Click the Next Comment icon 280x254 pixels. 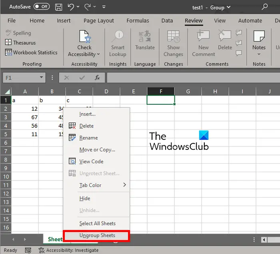pyautogui.click(x=239, y=43)
